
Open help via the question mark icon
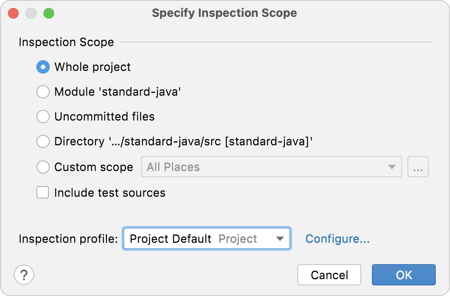24,275
